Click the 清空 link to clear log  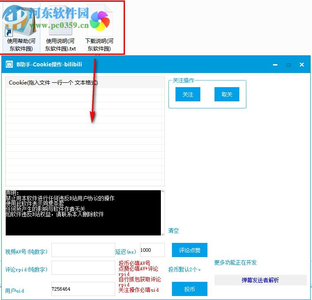pos(173,231)
